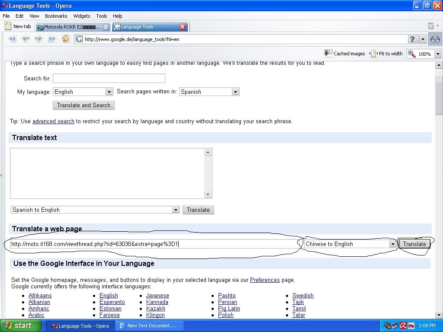Click the Translate and Search button
Screen dimensions: 443x332
pyautogui.click(x=83, y=105)
